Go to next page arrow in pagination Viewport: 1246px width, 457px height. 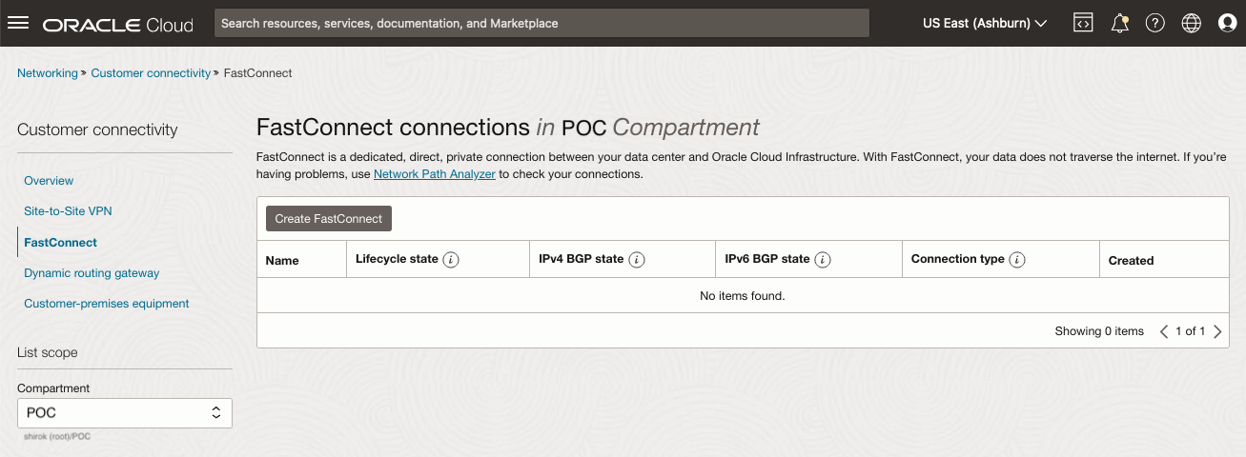click(1218, 331)
